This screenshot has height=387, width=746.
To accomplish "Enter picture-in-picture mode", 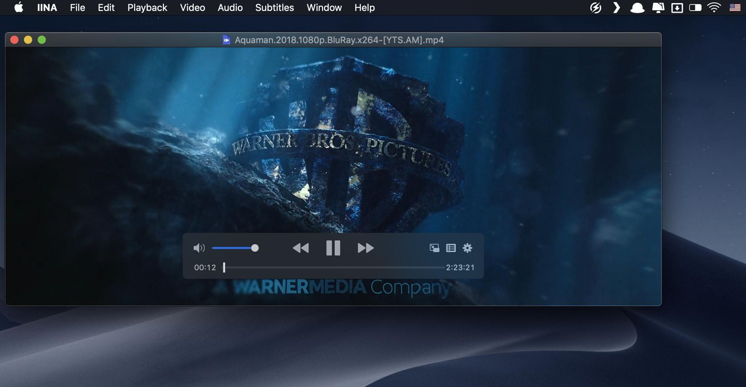I will pos(434,248).
